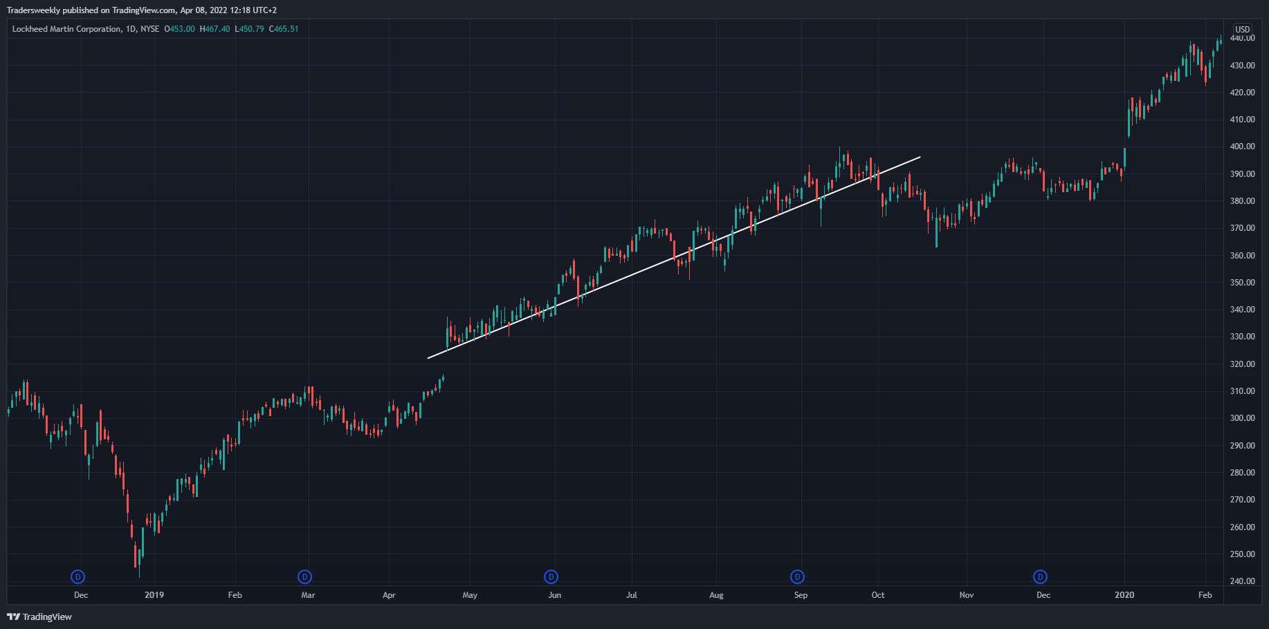Viewport: 1269px width, 629px height.
Task: Click the Lockheed Martin Corporation symbol title
Action: point(66,29)
